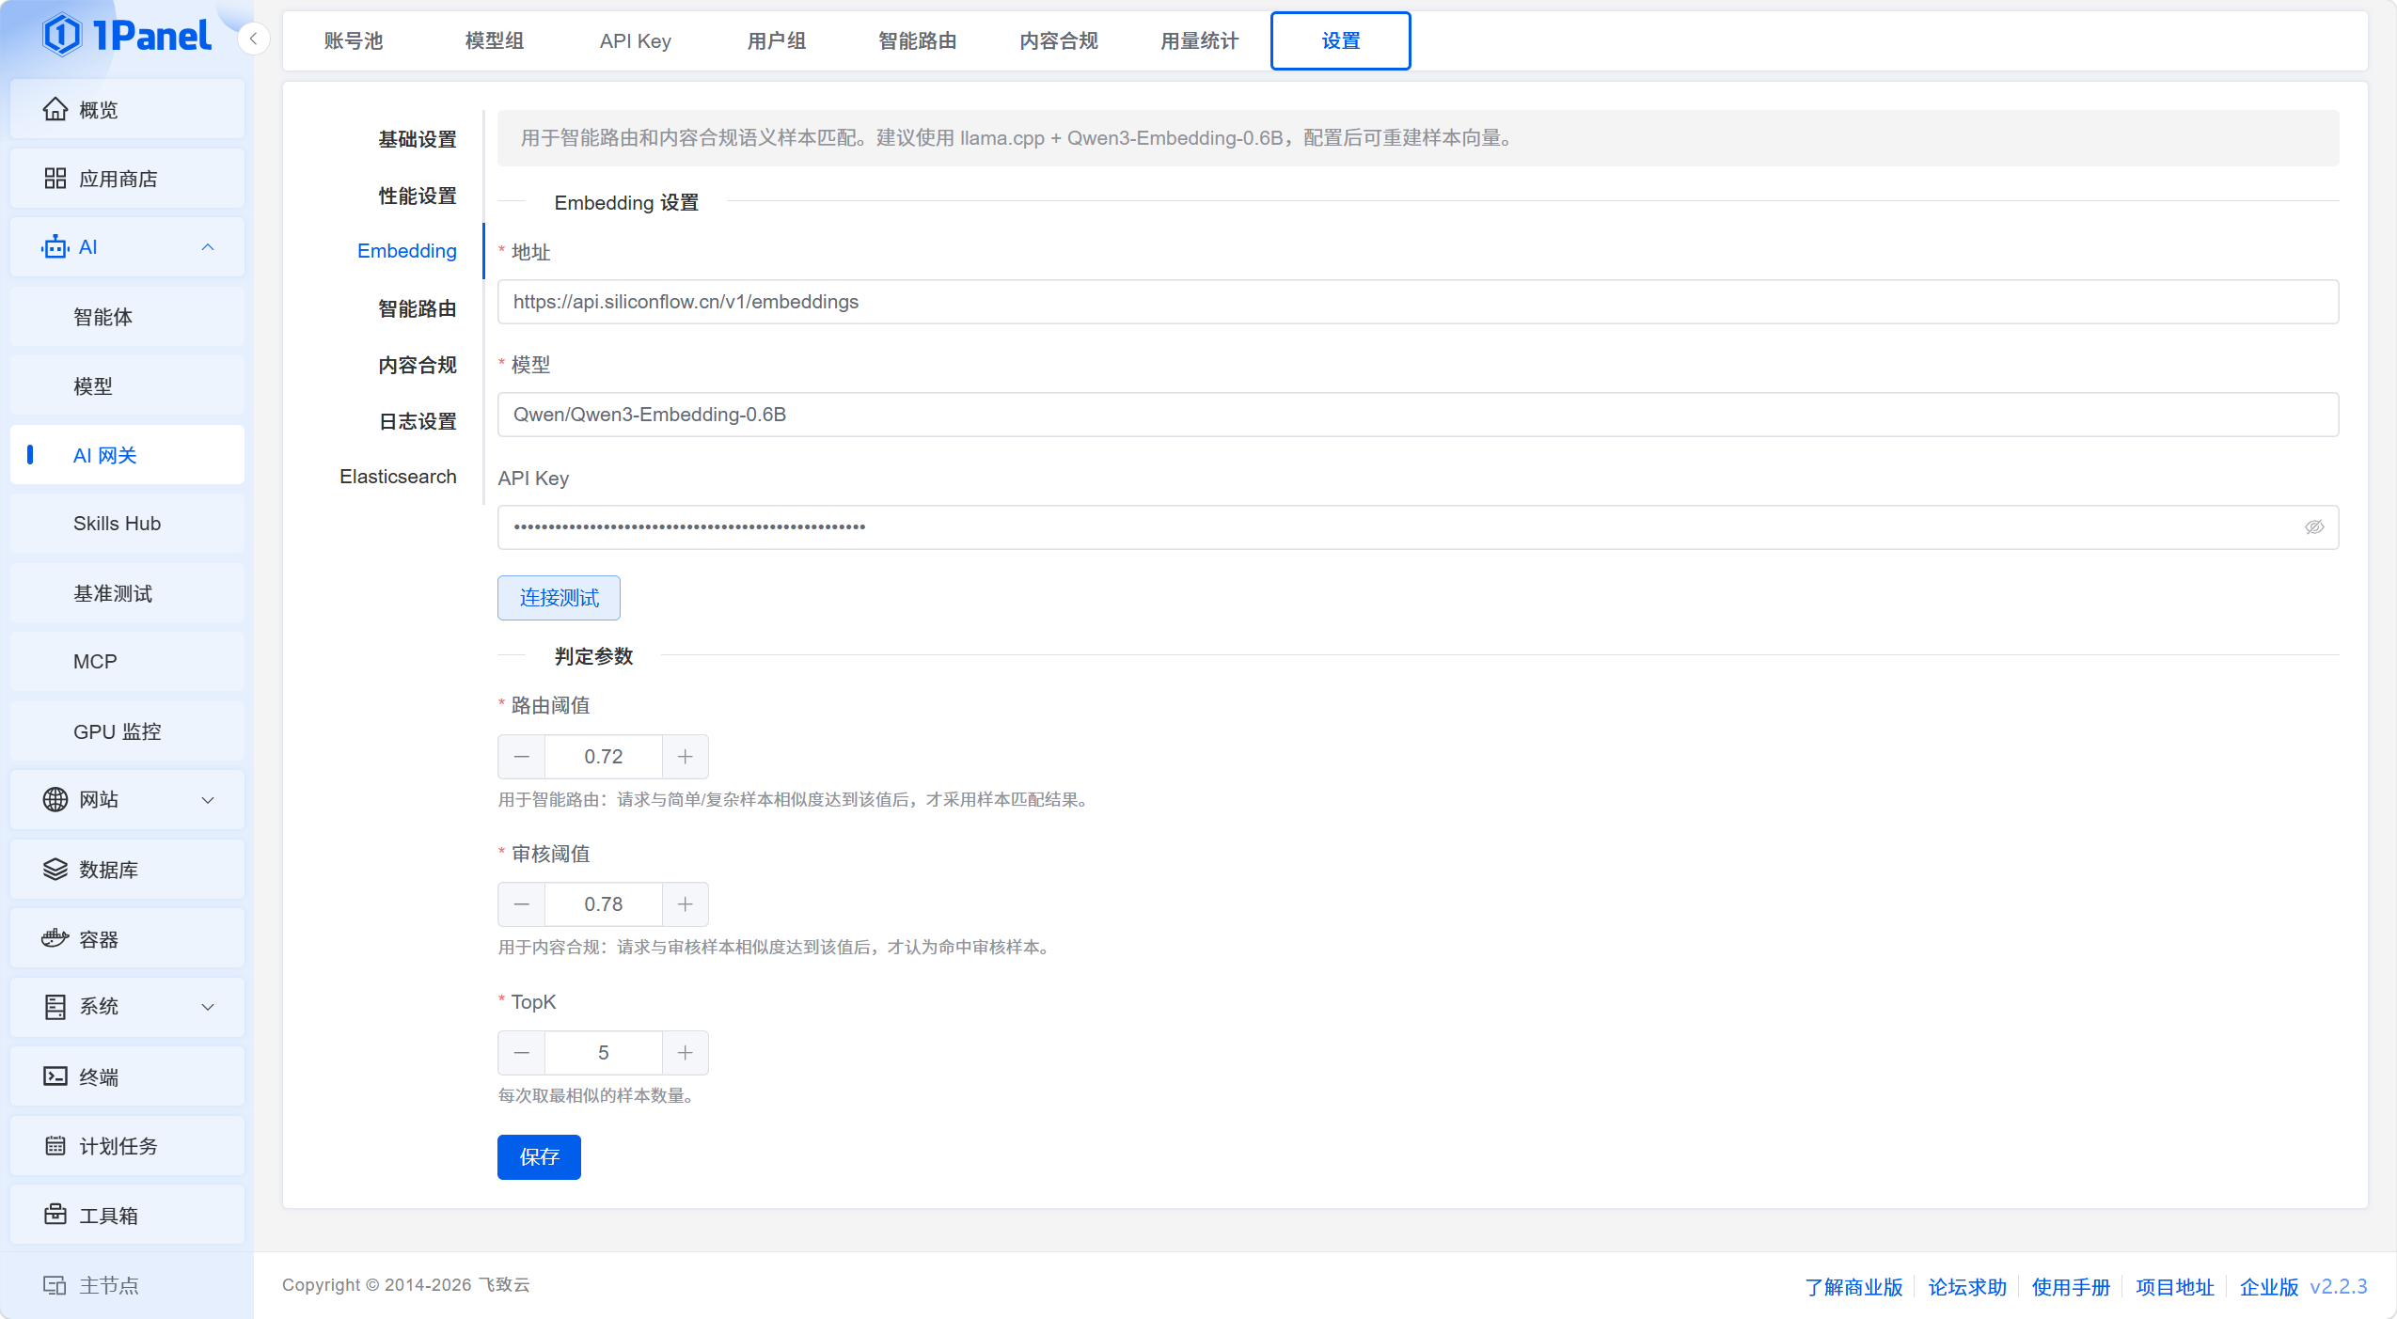
Task: Select 基础设置 in the settings list
Action: pos(418,139)
